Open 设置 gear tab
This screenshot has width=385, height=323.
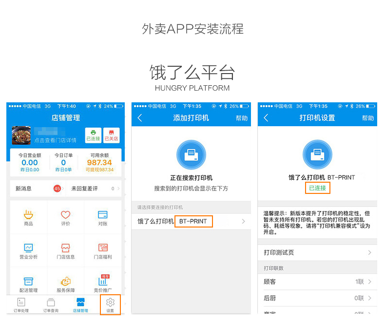[x=110, y=305]
